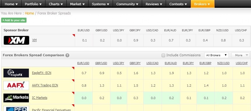Click the XM broker logo
This screenshot has height=111, width=251.
(x=16, y=40)
